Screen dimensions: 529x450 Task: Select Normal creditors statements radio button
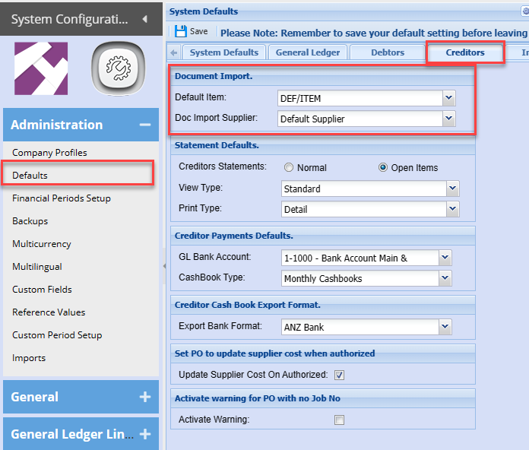tap(289, 167)
